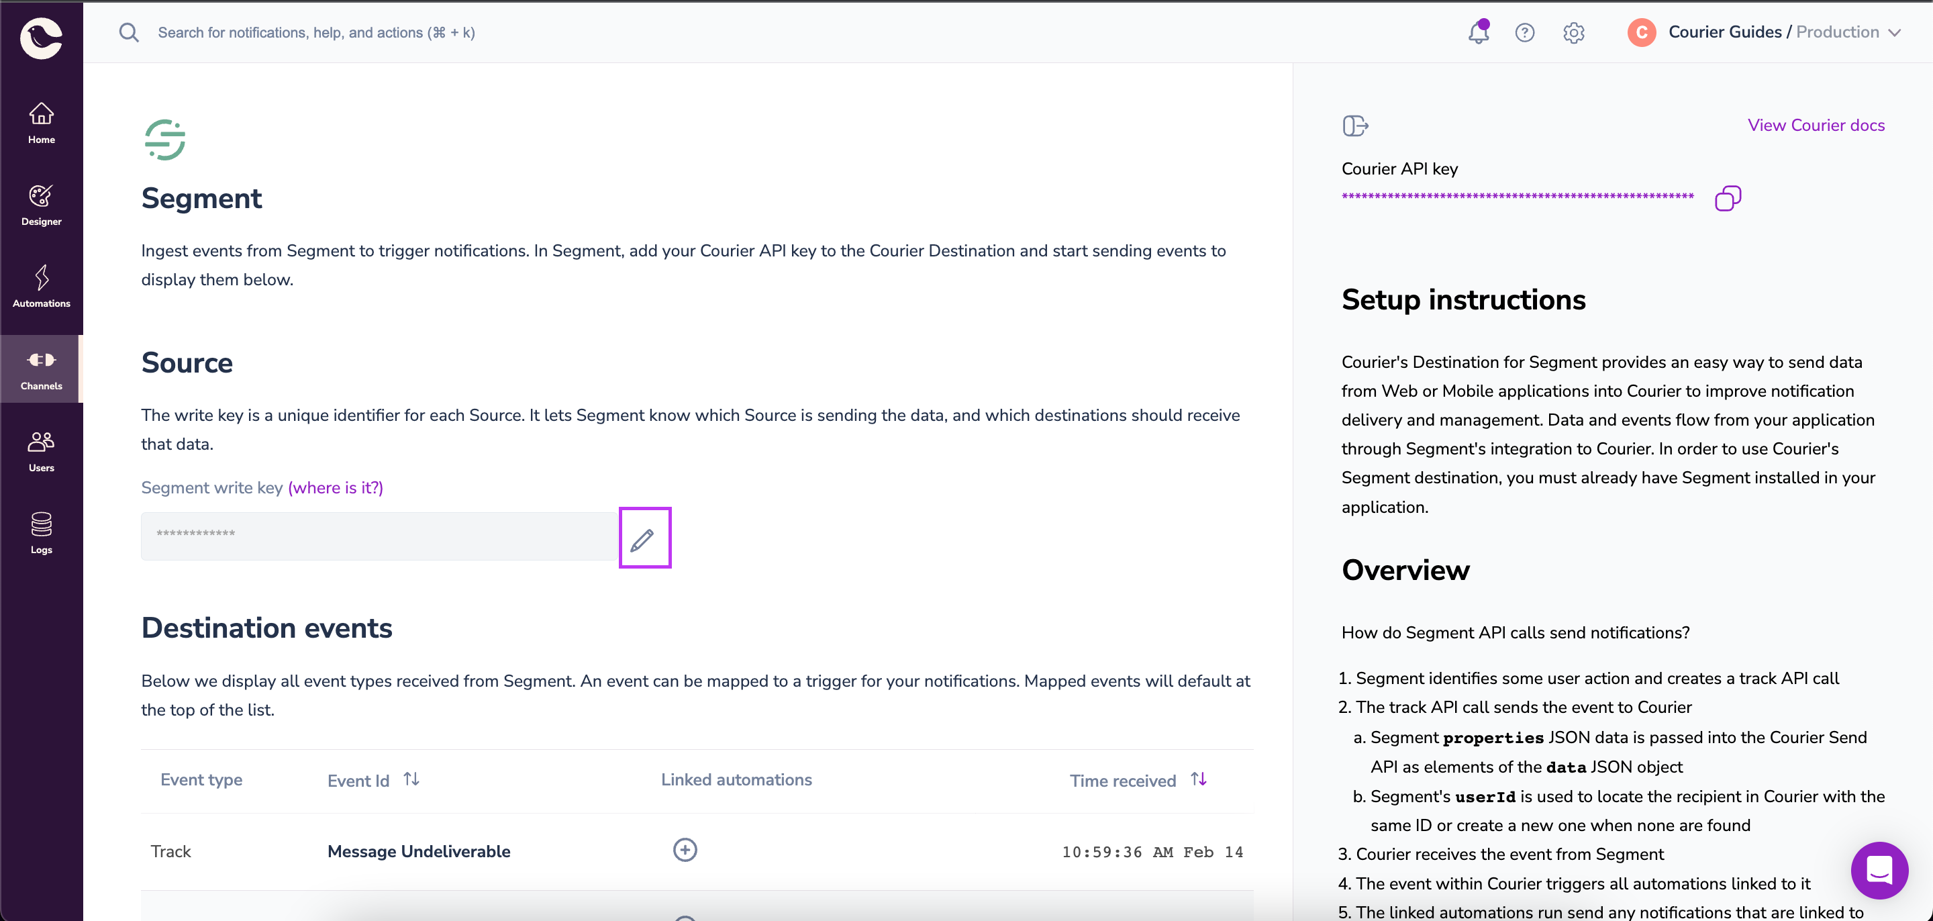Focus the notifications search field
The image size is (1933, 921).
pos(316,32)
